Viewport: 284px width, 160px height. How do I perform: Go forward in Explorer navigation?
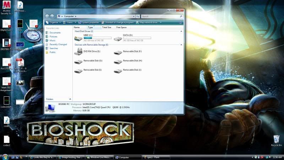(52, 16)
